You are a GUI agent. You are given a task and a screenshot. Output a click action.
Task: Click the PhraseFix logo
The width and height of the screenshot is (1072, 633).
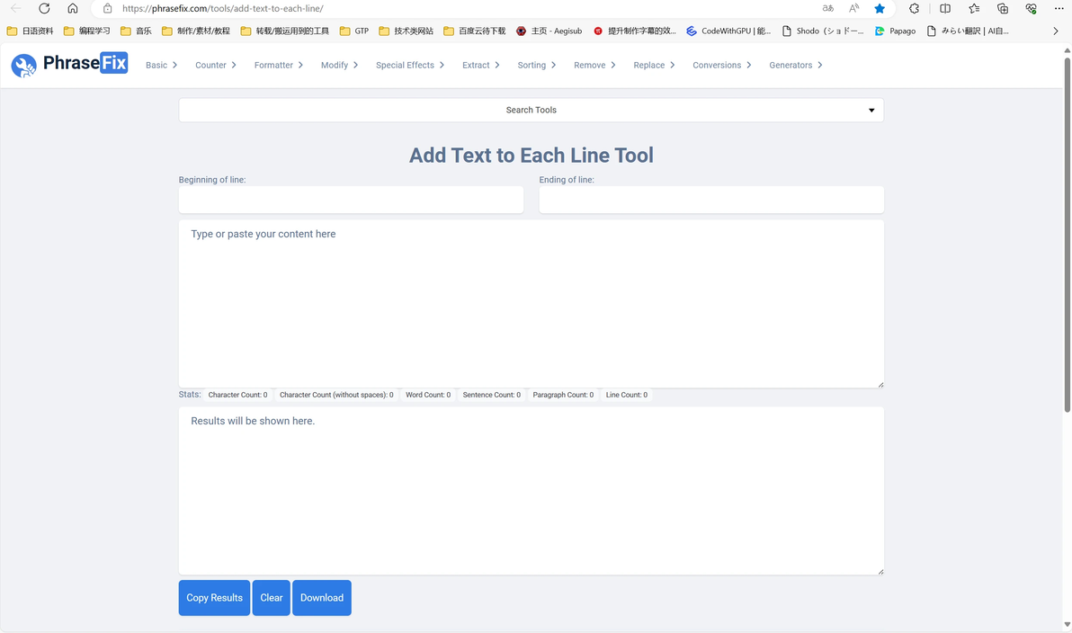(x=69, y=64)
